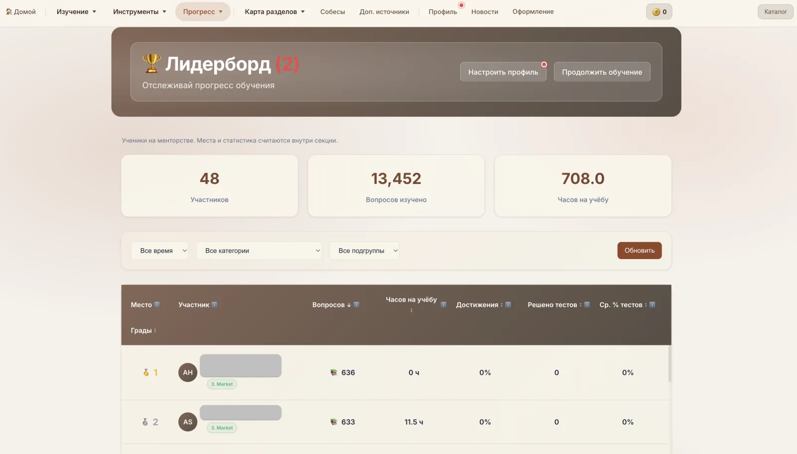Image resolution: width=797 pixels, height=454 pixels.
Task: Expand the Инструменты menu
Action: [139, 11]
